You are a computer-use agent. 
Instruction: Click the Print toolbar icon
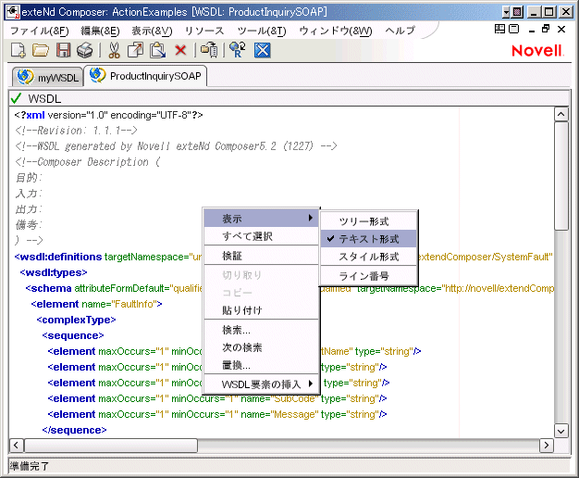[85, 50]
